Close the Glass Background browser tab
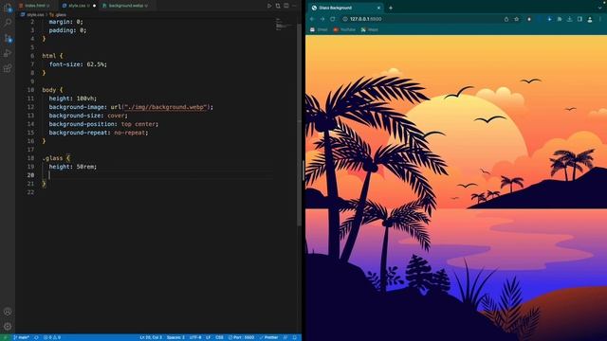Screen dimensions: 607x341 click(378, 8)
